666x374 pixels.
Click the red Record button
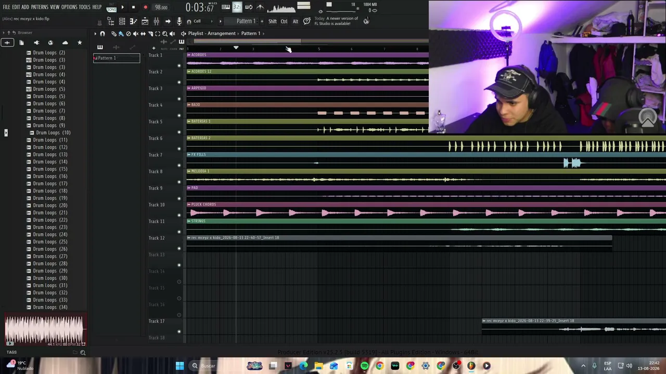(x=145, y=7)
